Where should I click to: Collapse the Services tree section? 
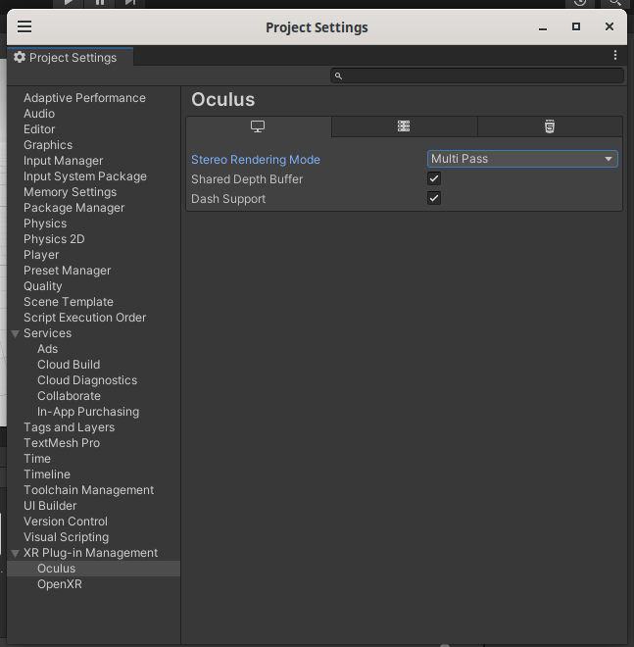pyautogui.click(x=15, y=333)
